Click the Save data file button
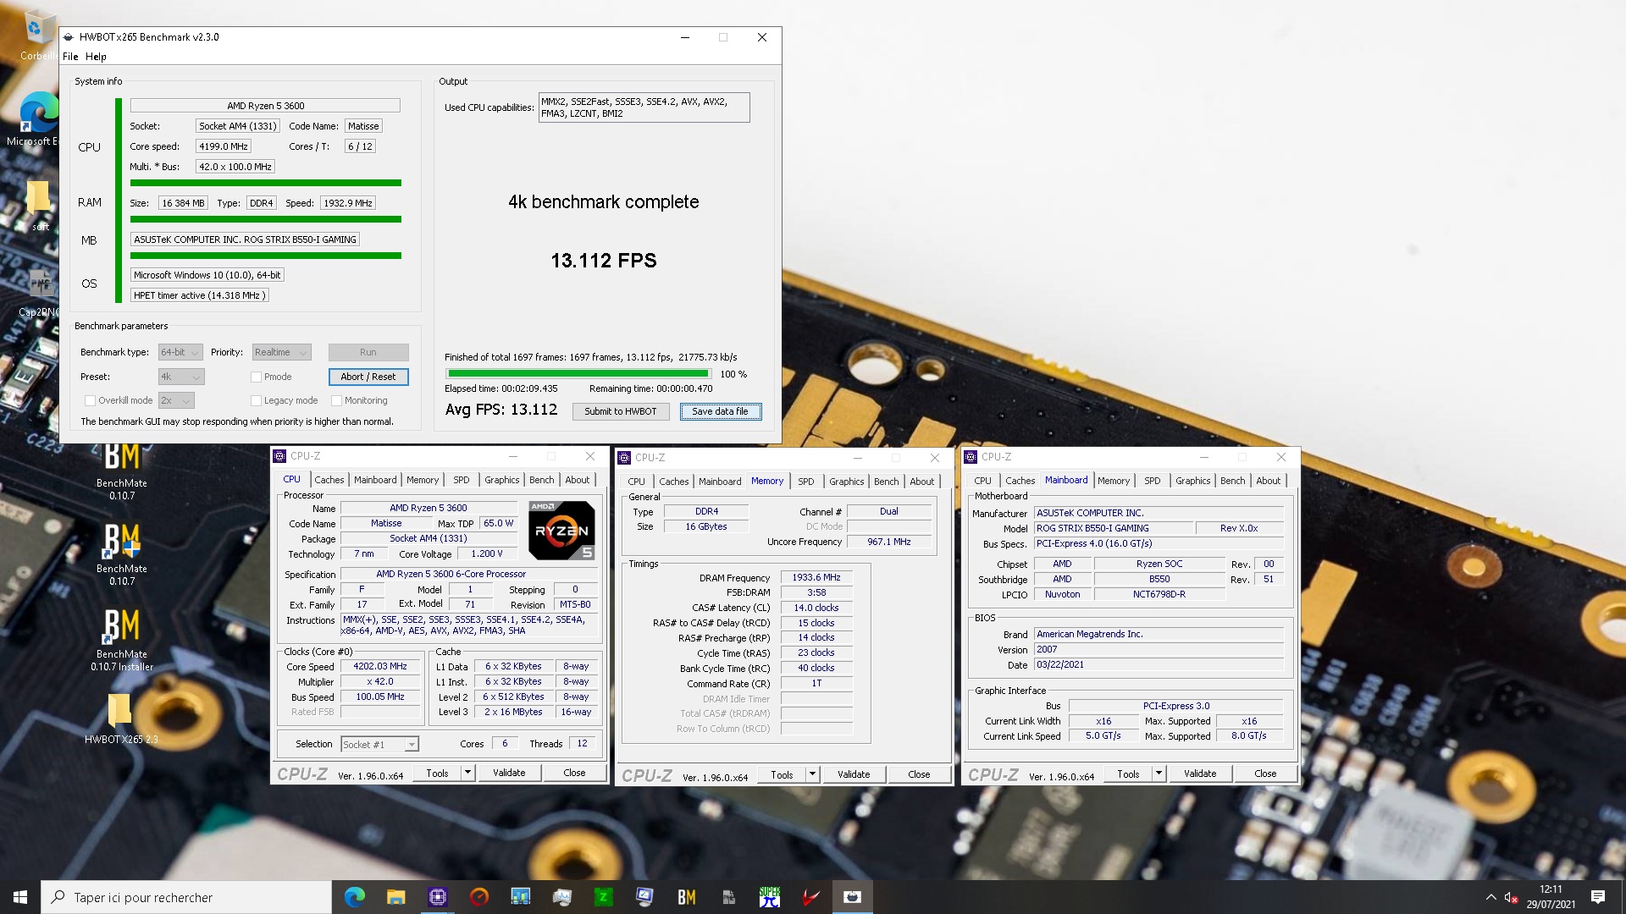1626x914 pixels. 720,412
